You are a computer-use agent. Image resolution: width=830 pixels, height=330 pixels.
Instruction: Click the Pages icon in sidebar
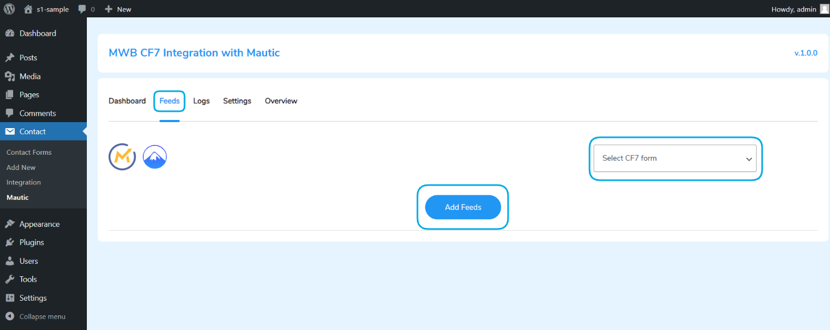point(10,94)
